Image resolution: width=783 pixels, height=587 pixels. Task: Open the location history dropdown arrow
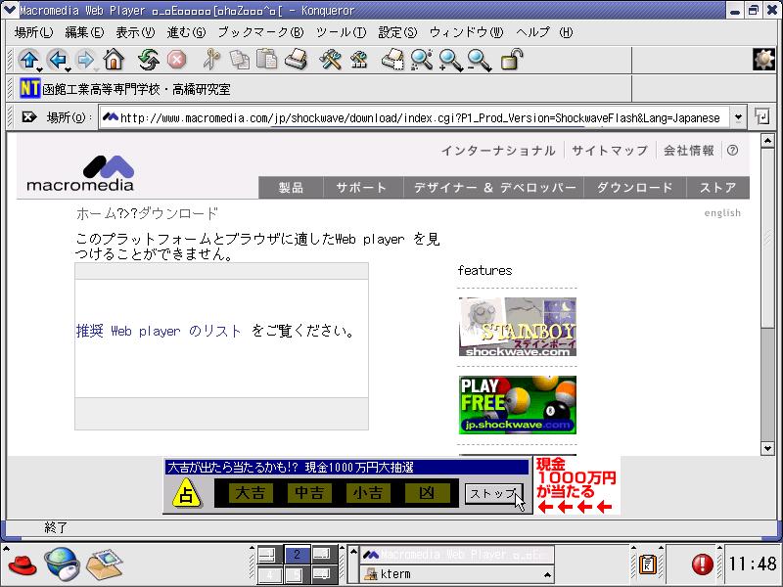(738, 117)
